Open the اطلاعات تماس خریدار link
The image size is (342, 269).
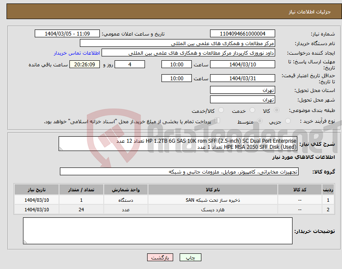[77, 53]
